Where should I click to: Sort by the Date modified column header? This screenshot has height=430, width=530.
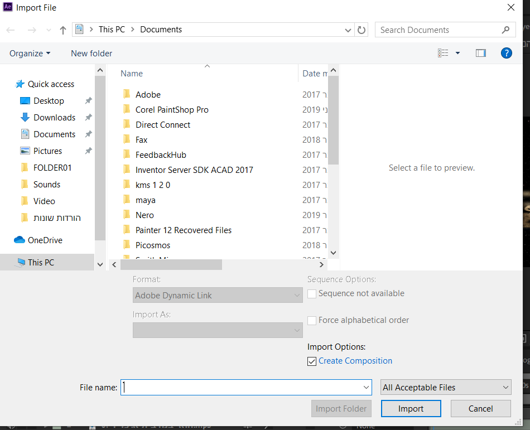pos(315,74)
